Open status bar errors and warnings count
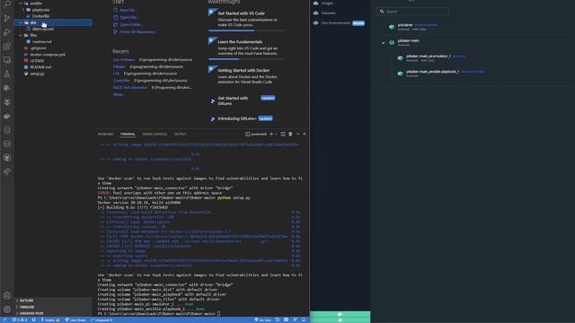Image resolution: width=575 pixels, height=323 pixels. [20, 319]
